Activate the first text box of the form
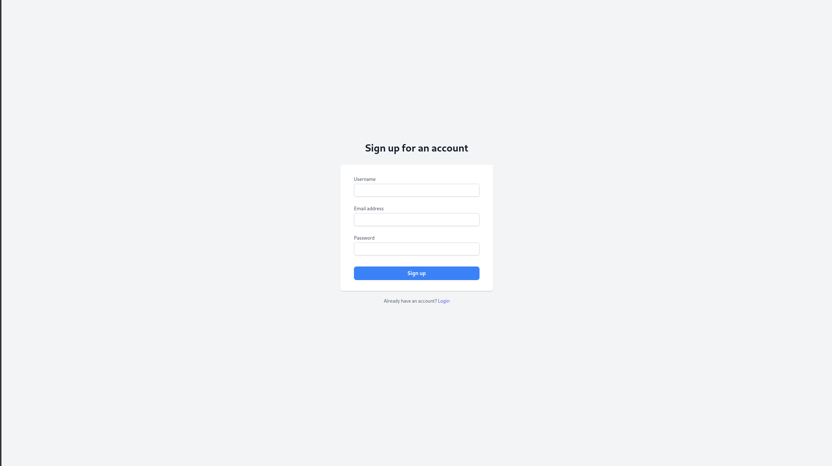832x466 pixels. [x=417, y=190]
